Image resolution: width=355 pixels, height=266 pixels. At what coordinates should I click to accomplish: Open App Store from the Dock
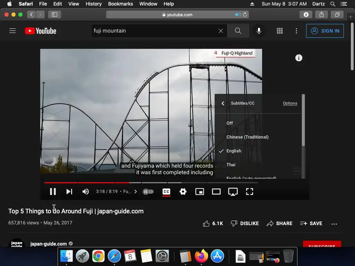click(217, 256)
